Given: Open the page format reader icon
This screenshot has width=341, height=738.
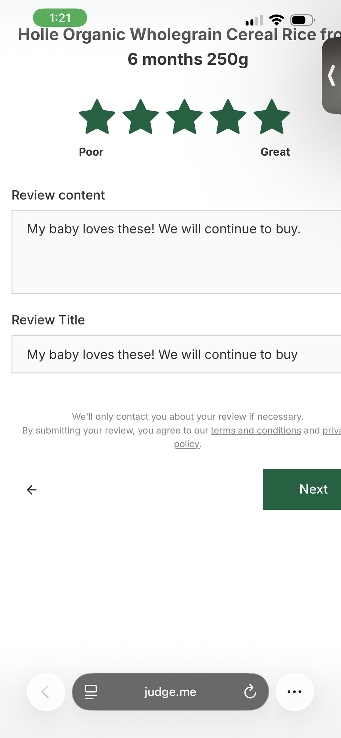Looking at the screenshot, I should coord(91,692).
